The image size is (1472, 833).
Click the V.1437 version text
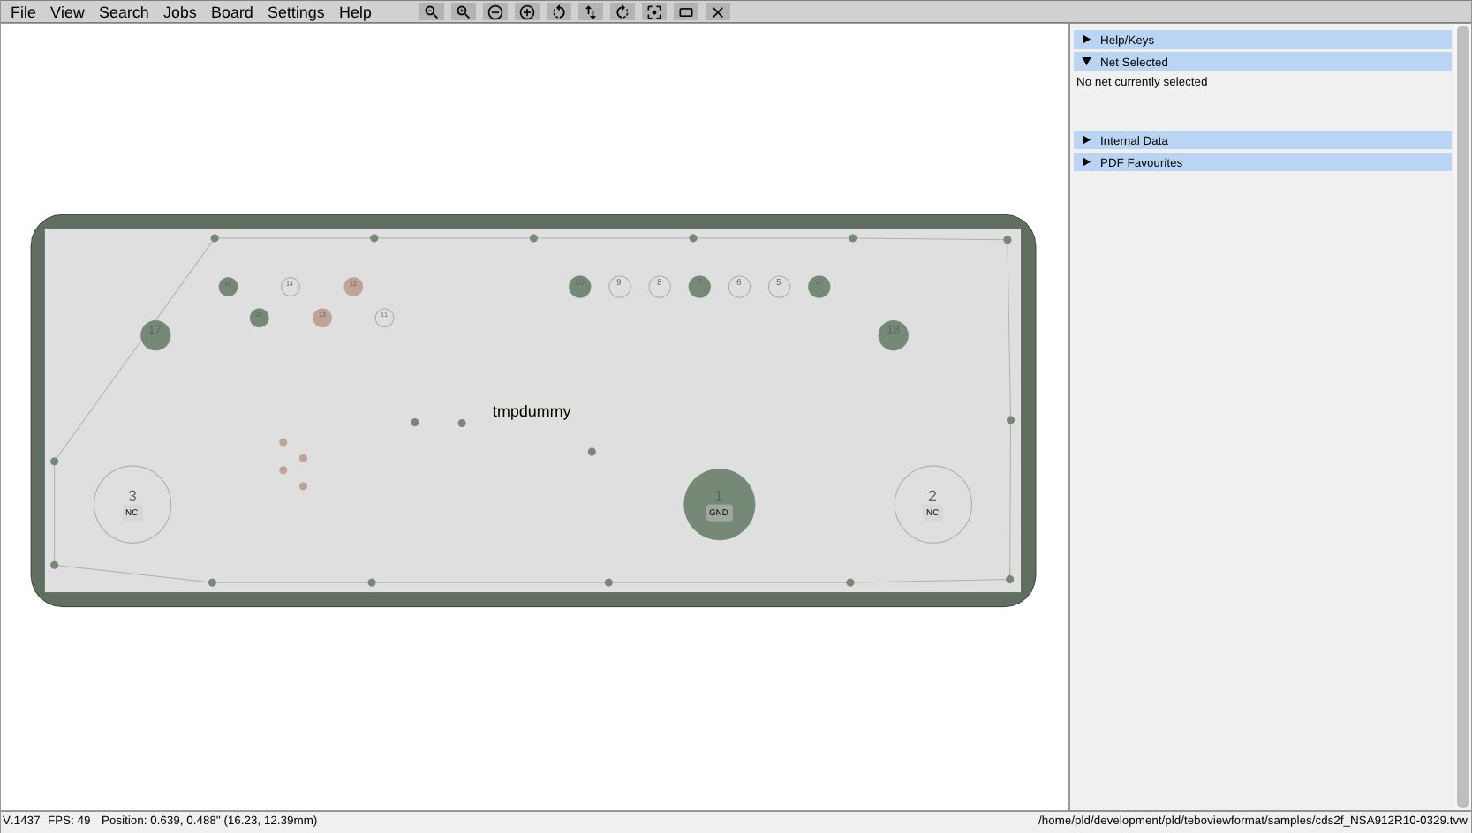[21, 821]
